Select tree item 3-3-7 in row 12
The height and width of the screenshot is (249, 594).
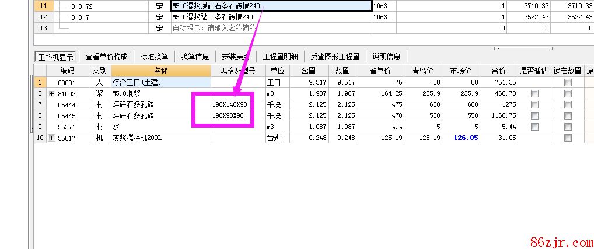pyautogui.click(x=80, y=17)
